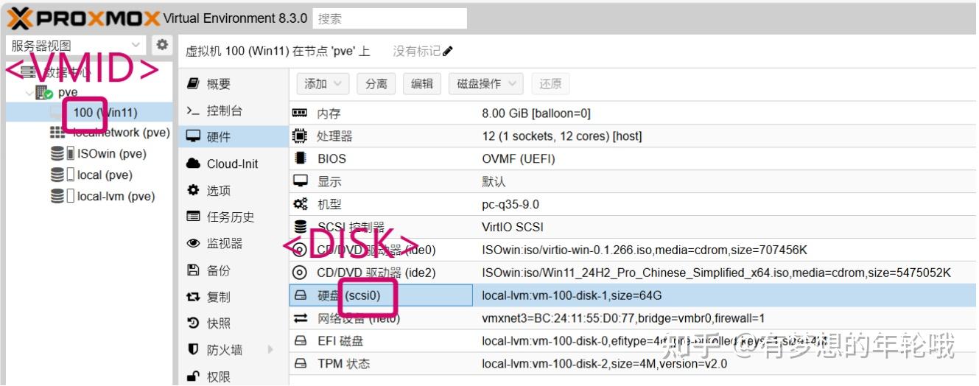979x386 pixels.
Task: Collapse the pve node tree
Action: 29,93
